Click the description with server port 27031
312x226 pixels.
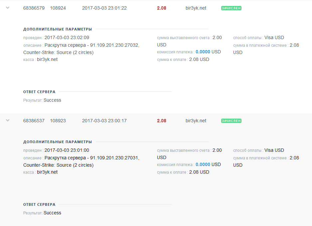click(x=92, y=158)
